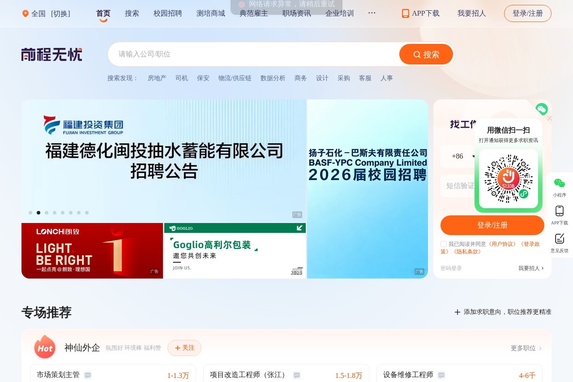Open the 扬子石化-巴斯夫 2026届校园招聘 banner
The height and width of the screenshot is (382, 573).
point(368,189)
